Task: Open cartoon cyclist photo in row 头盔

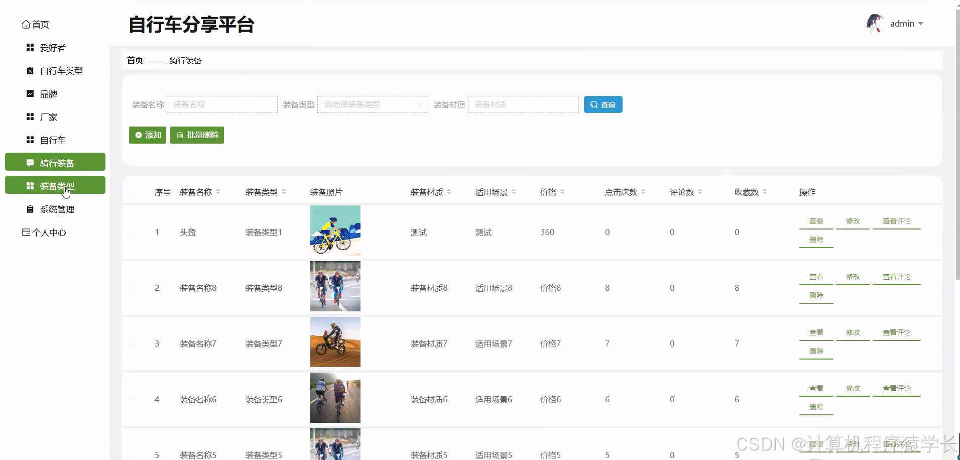Action: [x=335, y=231]
